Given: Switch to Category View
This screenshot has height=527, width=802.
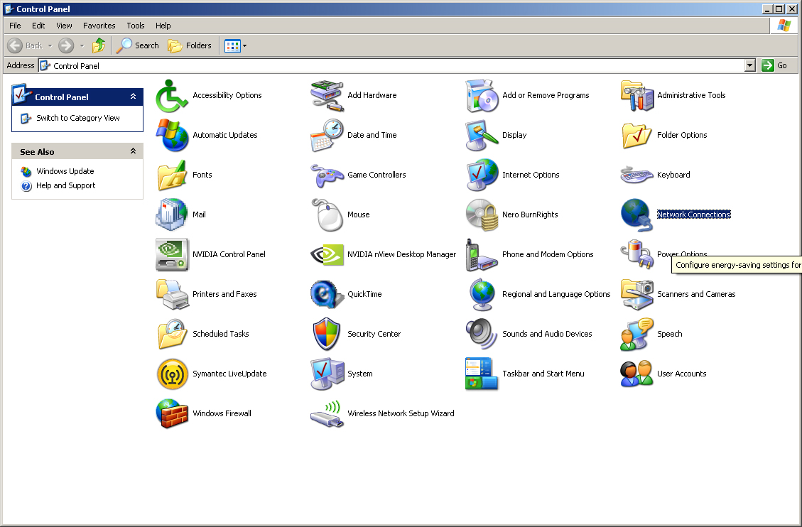Looking at the screenshot, I should tap(77, 119).
